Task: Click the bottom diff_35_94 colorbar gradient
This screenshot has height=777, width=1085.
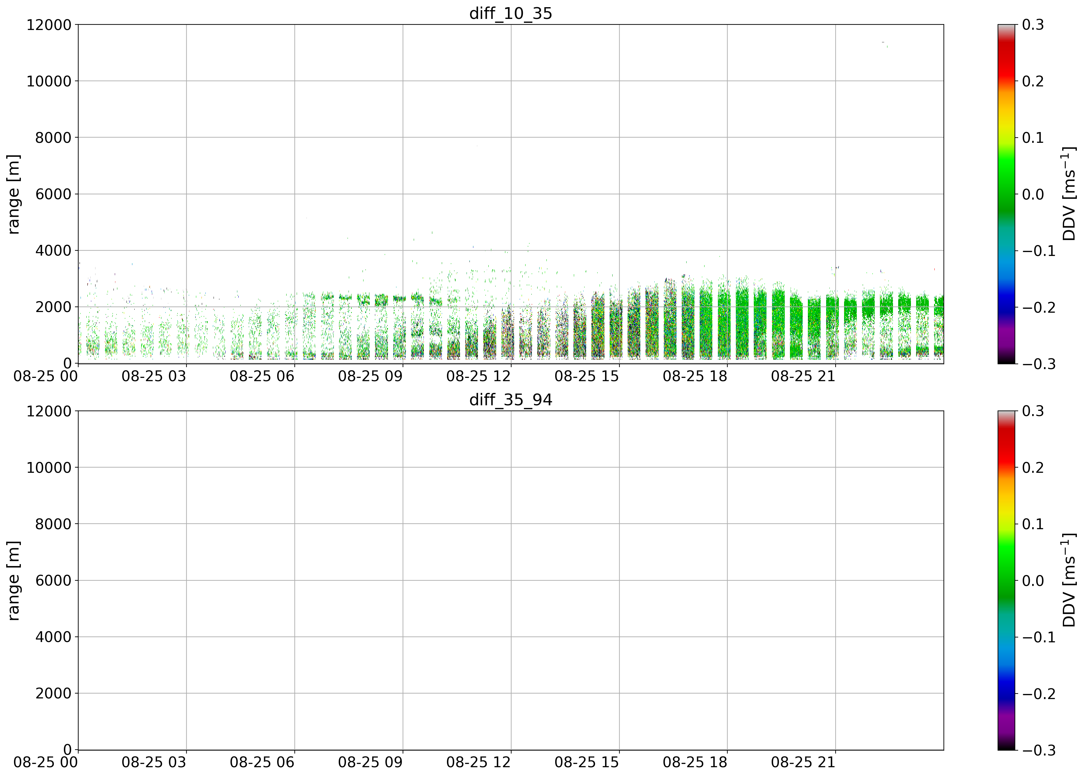Action: click(1006, 580)
